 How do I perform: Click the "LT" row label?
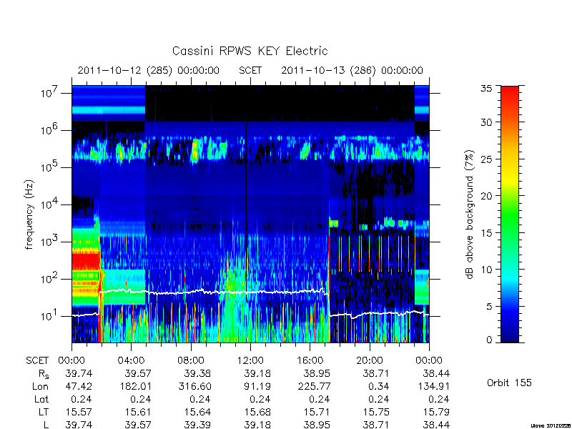pos(44,412)
